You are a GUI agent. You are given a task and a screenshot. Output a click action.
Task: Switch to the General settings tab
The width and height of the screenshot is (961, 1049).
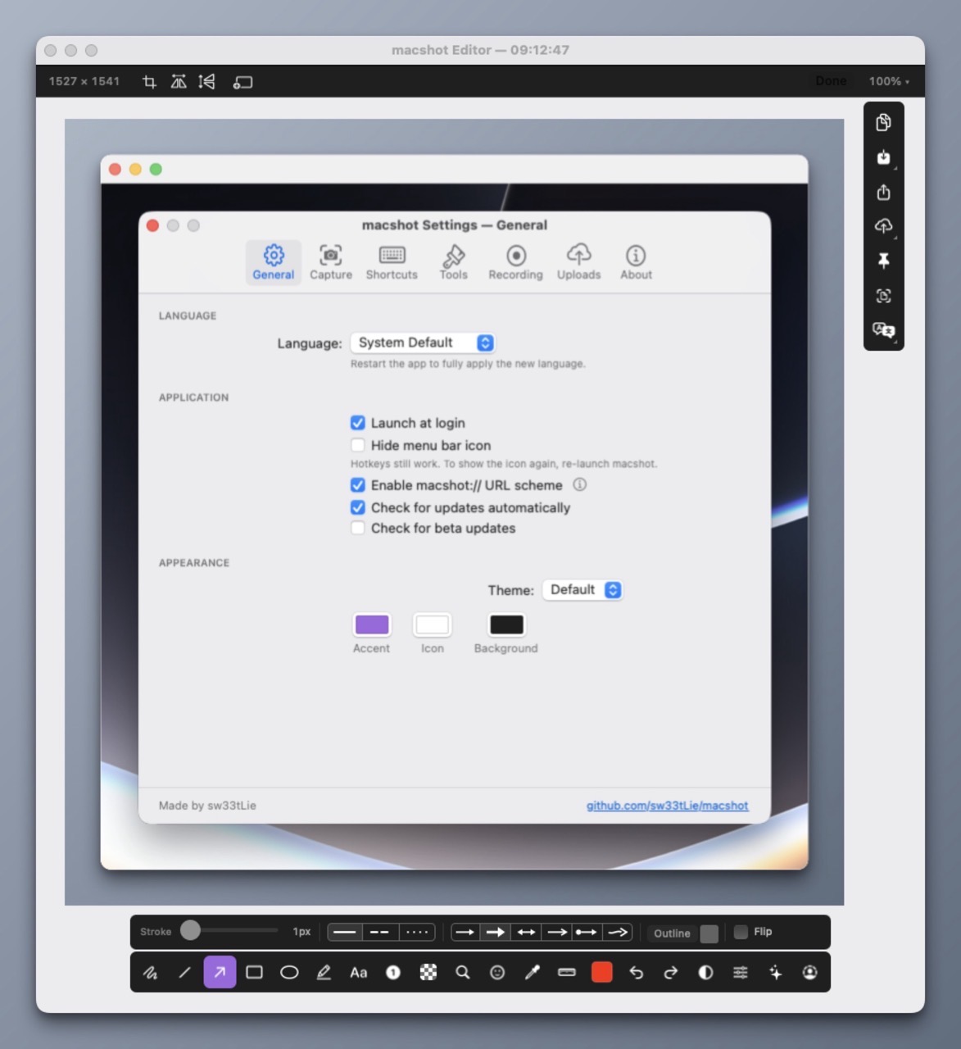point(274,262)
